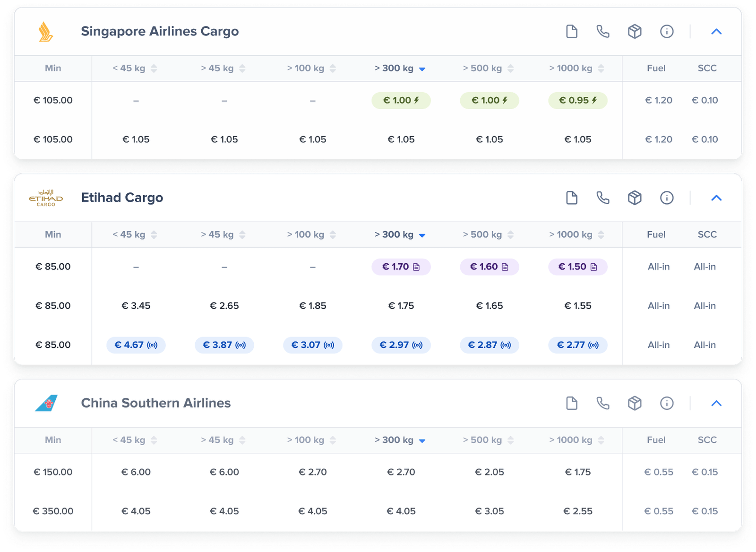The width and height of the screenshot is (756, 552).
Task: Collapse the Singapore Airlines Cargo section
Action: 716,31
